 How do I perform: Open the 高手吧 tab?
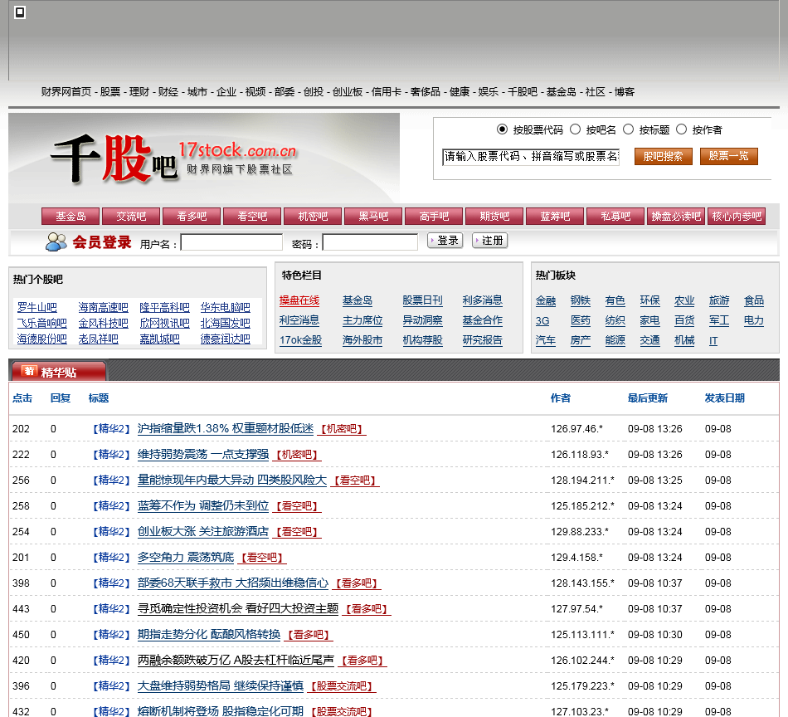click(x=434, y=217)
